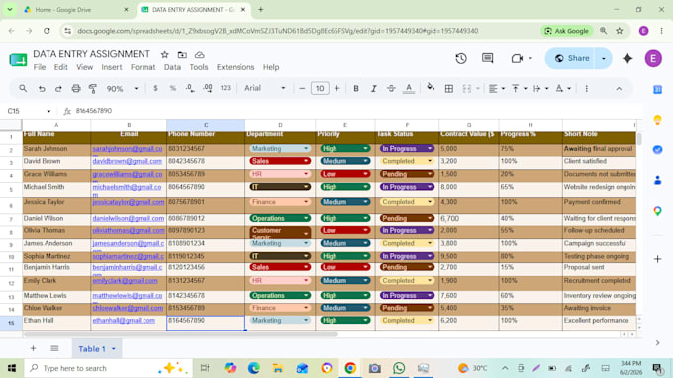Format as currency

(x=155, y=88)
